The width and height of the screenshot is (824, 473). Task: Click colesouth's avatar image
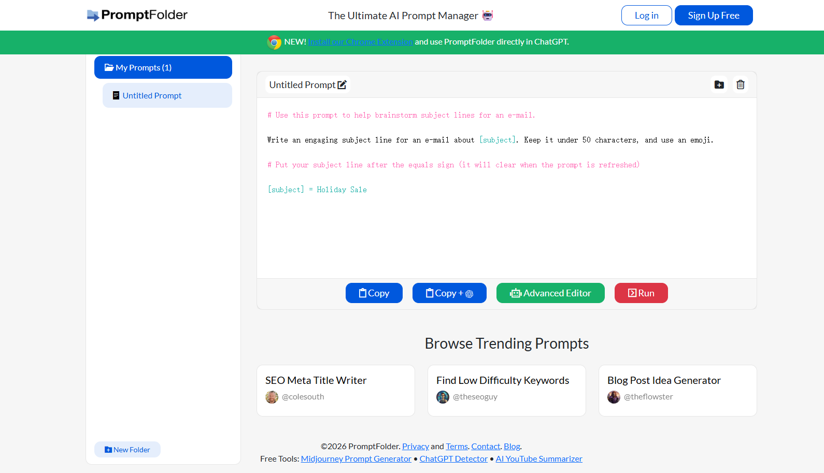point(272,397)
